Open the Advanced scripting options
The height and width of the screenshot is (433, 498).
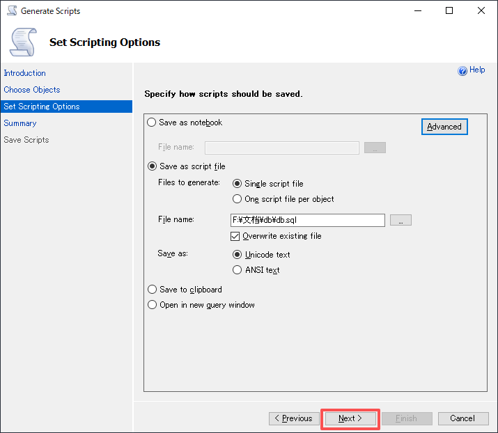point(444,127)
